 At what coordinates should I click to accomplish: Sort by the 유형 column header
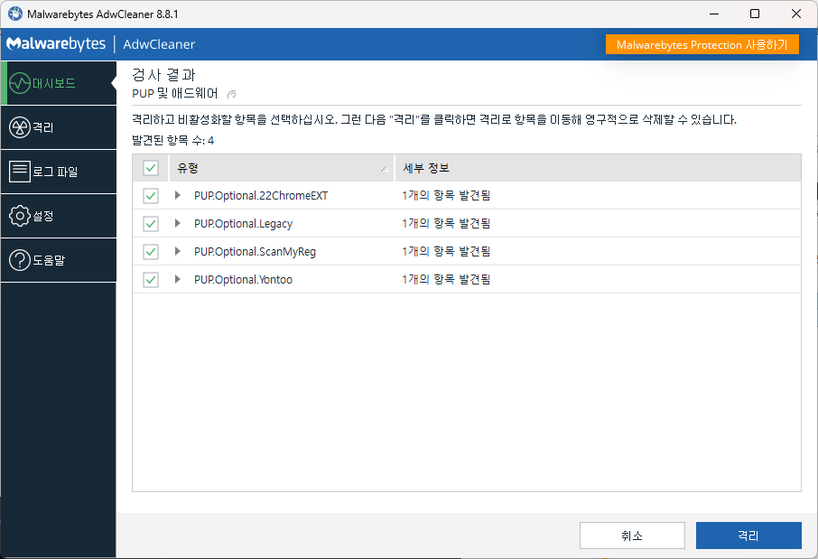tap(282, 168)
